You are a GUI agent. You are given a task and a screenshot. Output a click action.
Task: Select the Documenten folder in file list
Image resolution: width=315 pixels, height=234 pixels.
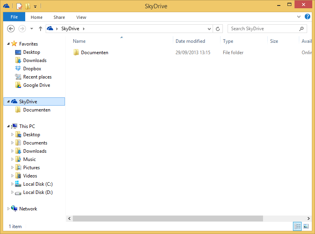[x=94, y=53]
